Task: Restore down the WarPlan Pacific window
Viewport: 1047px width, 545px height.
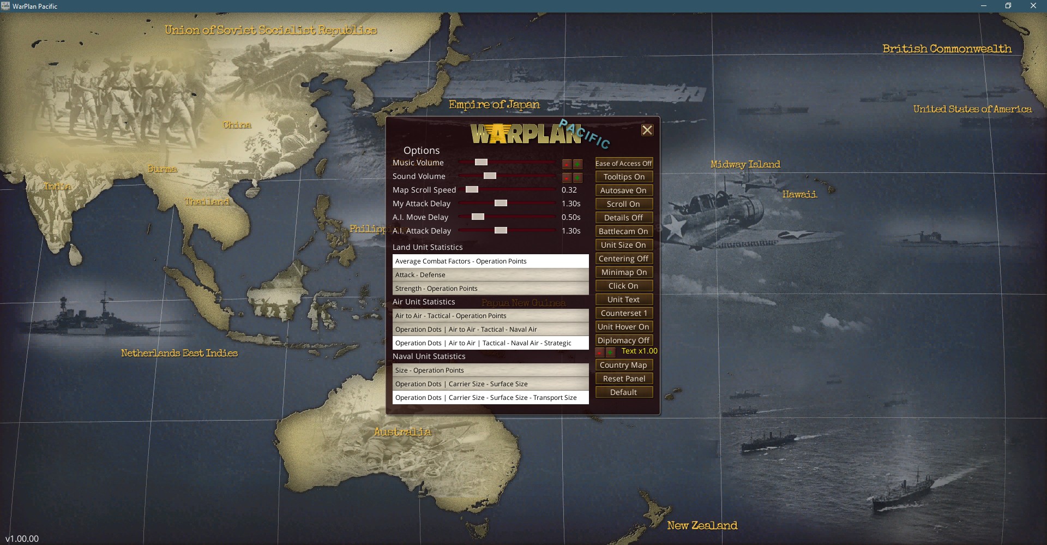Action: click(1008, 6)
